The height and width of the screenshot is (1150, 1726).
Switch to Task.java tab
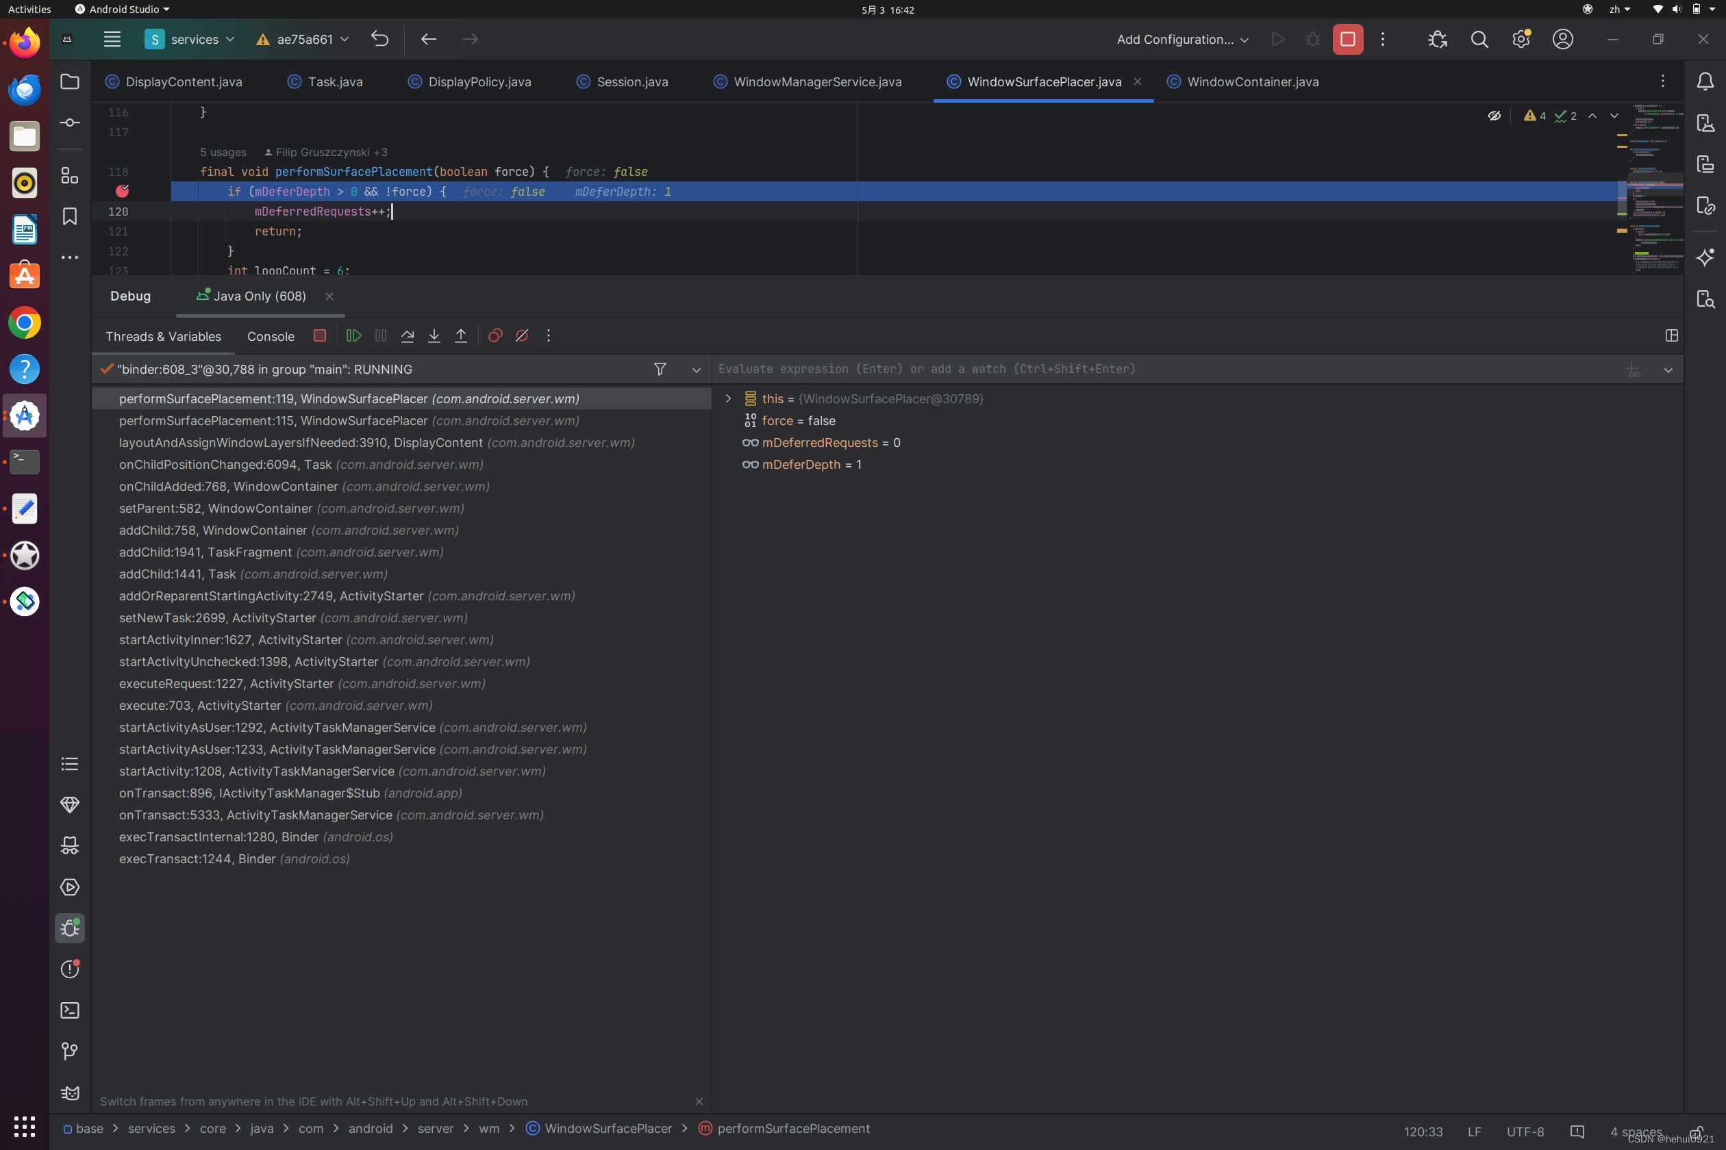click(325, 81)
